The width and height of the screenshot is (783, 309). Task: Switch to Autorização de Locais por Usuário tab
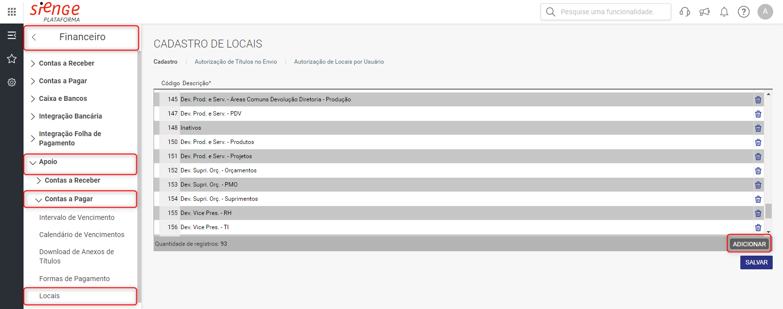(x=339, y=62)
